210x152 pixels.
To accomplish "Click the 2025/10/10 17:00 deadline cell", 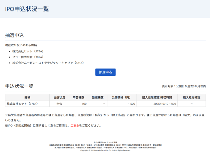I will tap(164, 104).
